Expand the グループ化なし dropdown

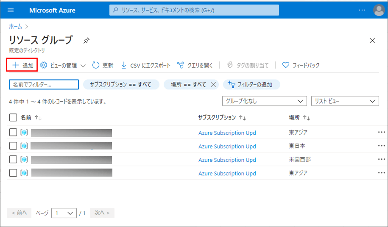tap(264, 101)
